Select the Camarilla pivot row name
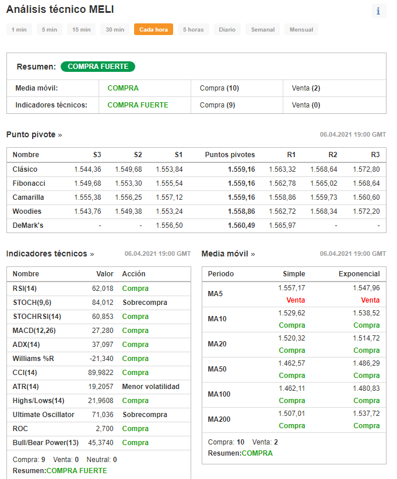 29,197
